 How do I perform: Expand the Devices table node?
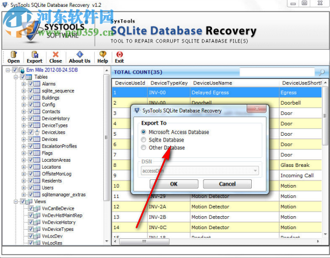[24, 139]
